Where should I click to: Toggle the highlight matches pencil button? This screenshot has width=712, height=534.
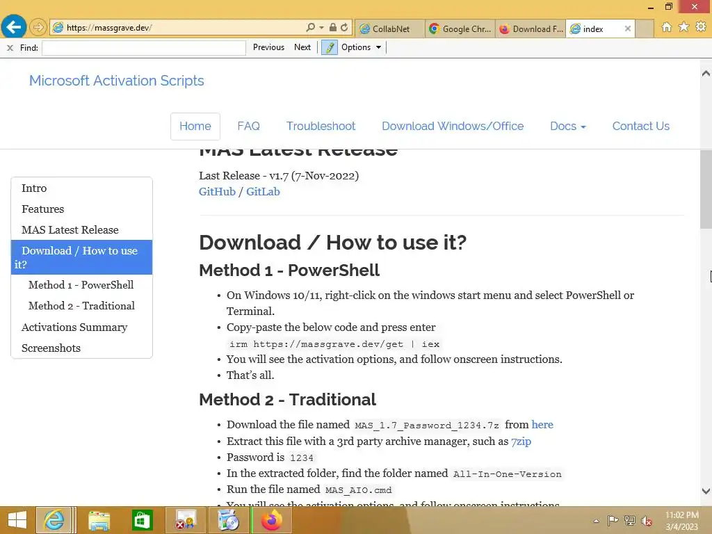[x=329, y=47]
